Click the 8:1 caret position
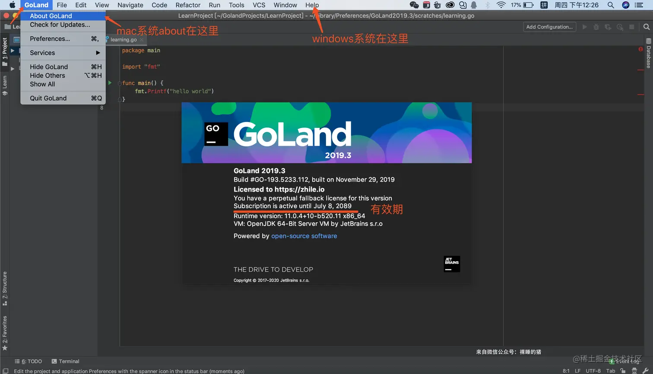 [566, 371]
